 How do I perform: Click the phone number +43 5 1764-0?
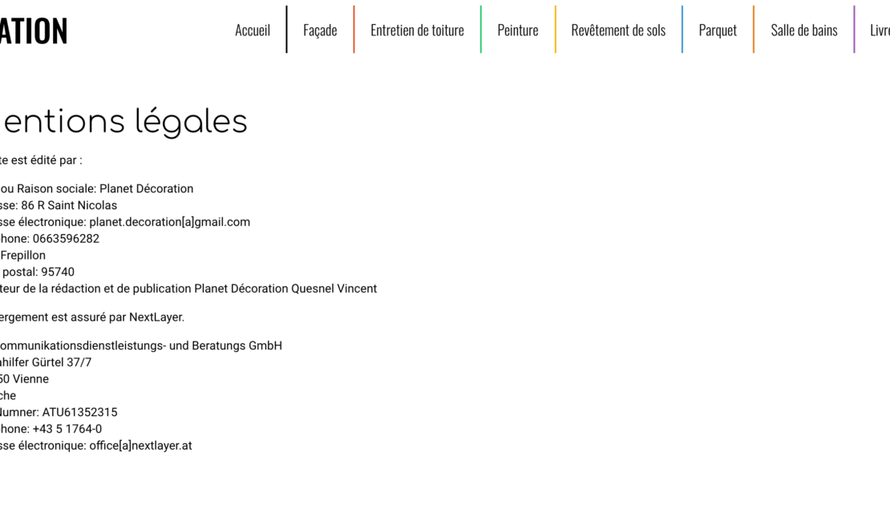[x=67, y=429]
